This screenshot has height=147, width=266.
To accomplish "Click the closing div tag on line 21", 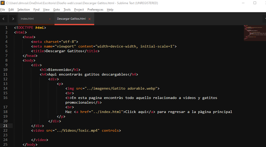I will click(37, 126).
